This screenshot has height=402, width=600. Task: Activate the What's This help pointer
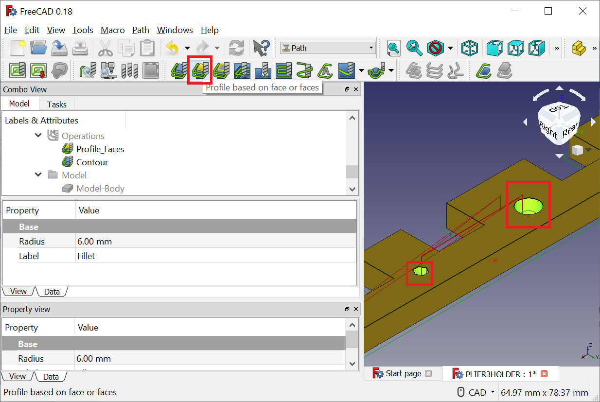coord(261,48)
